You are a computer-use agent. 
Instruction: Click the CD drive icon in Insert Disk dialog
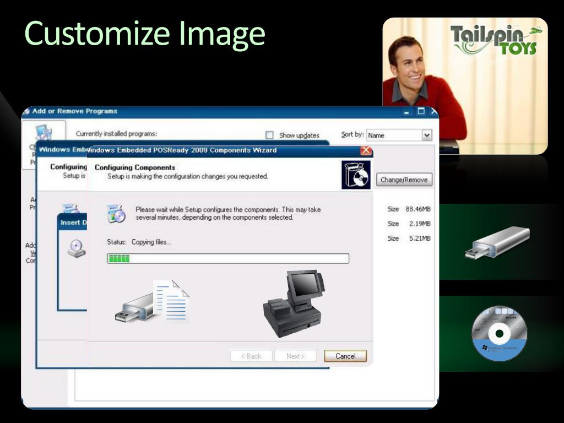(77, 248)
